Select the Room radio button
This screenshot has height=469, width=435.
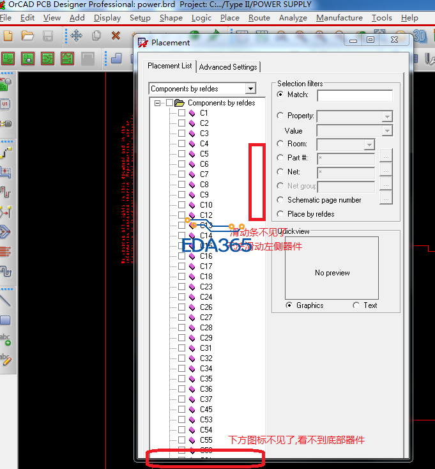point(280,144)
